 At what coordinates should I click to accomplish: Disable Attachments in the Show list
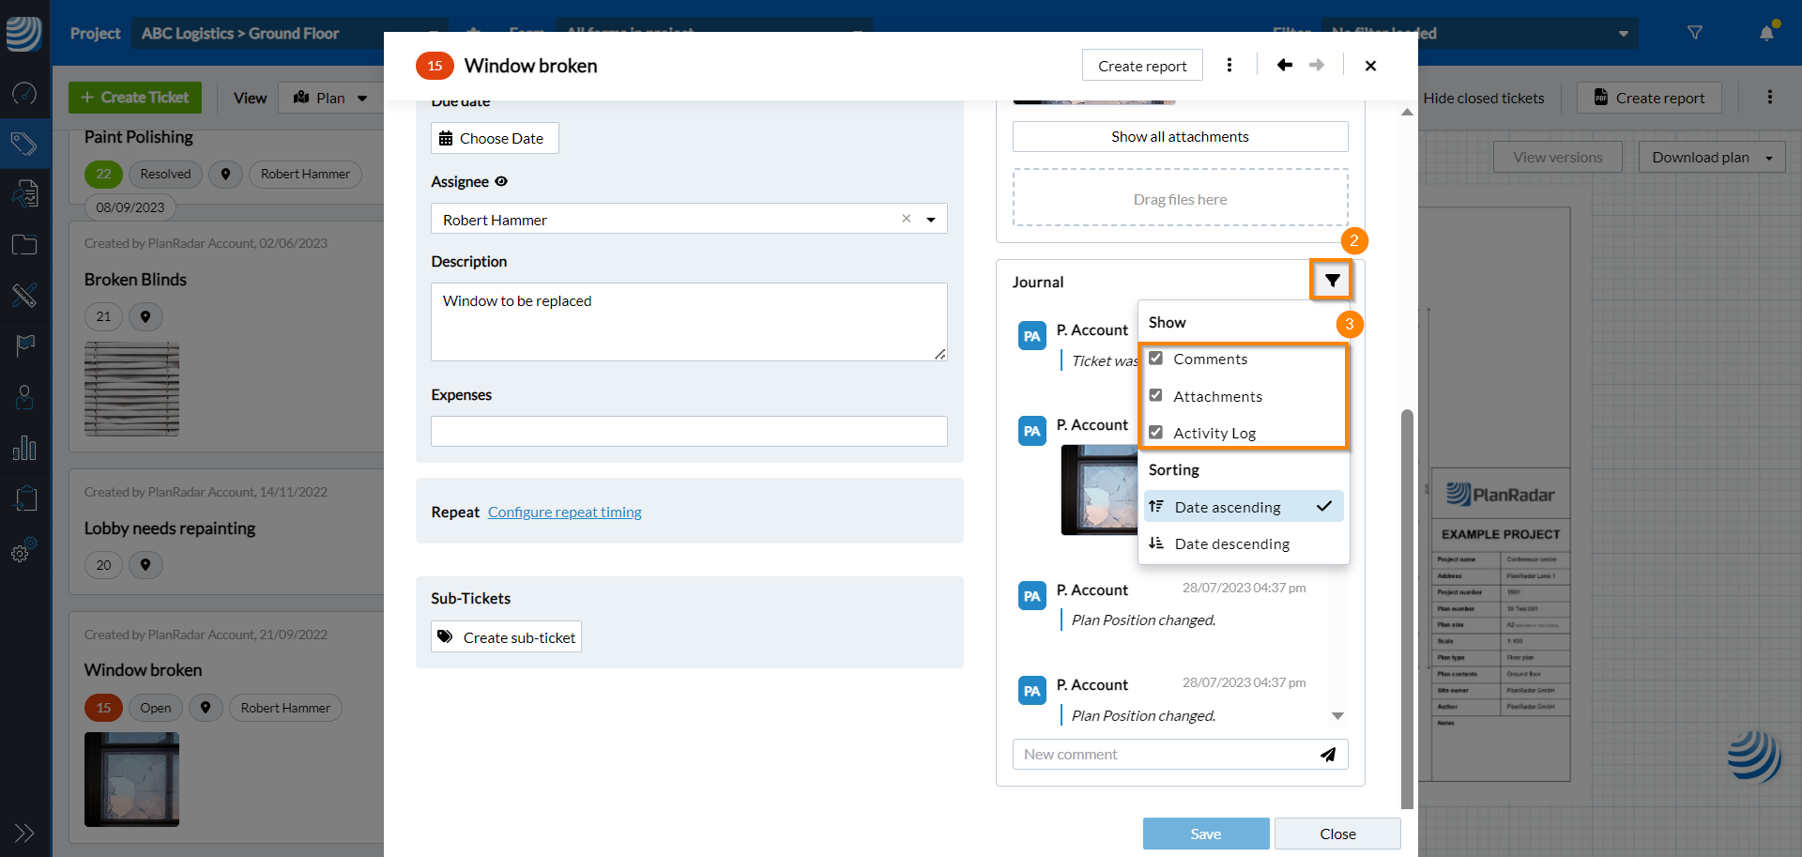click(x=1156, y=395)
